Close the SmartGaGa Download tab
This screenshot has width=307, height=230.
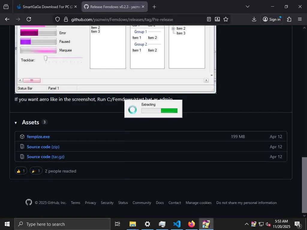coord(75,7)
